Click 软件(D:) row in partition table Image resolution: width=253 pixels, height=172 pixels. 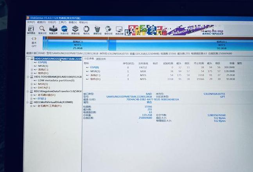[160, 79]
